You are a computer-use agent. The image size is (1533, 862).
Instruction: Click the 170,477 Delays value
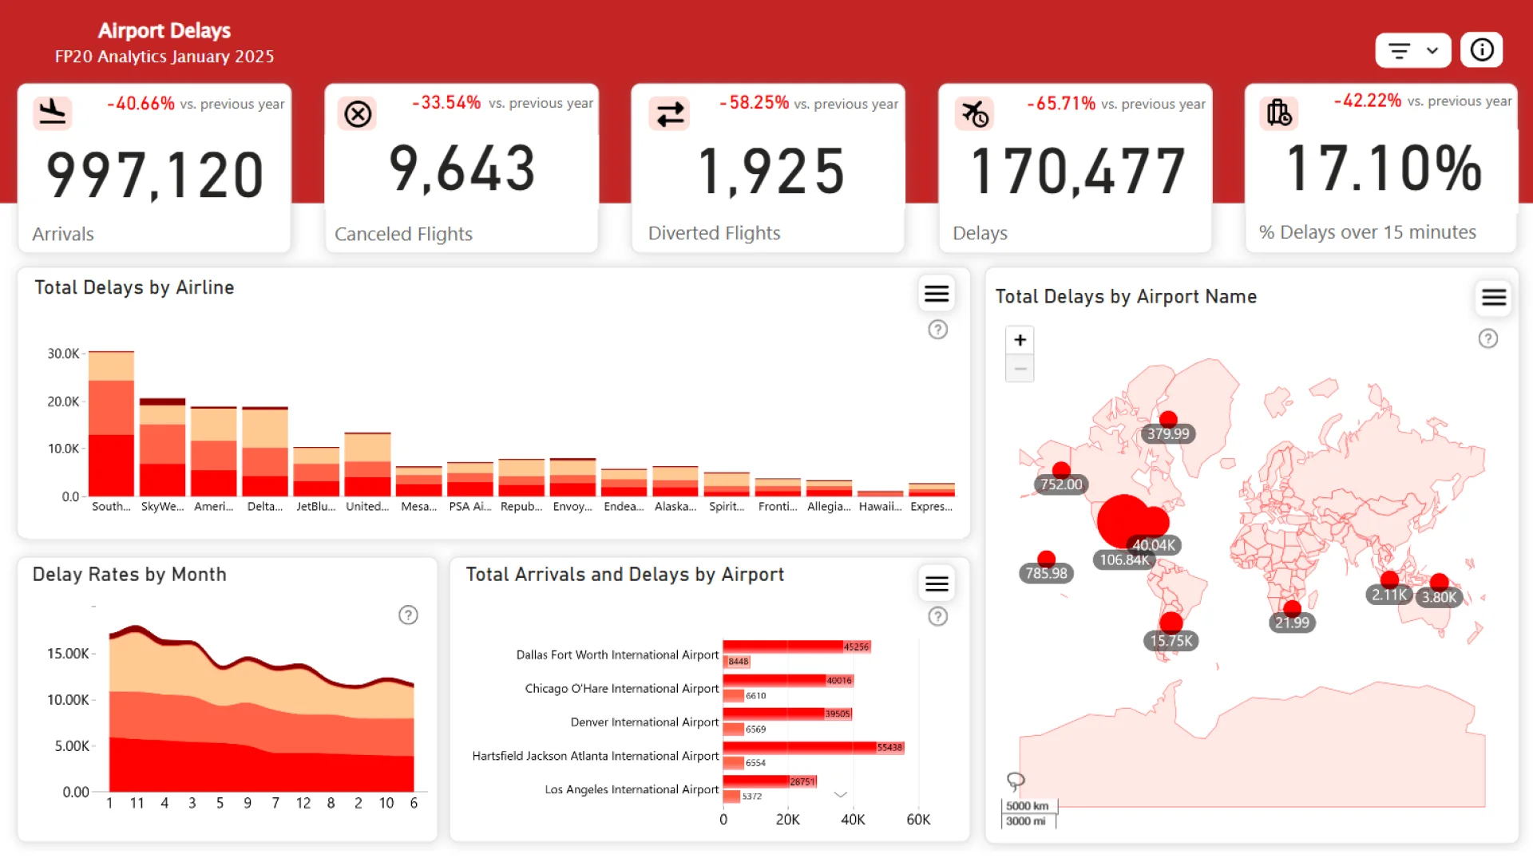coord(1077,172)
